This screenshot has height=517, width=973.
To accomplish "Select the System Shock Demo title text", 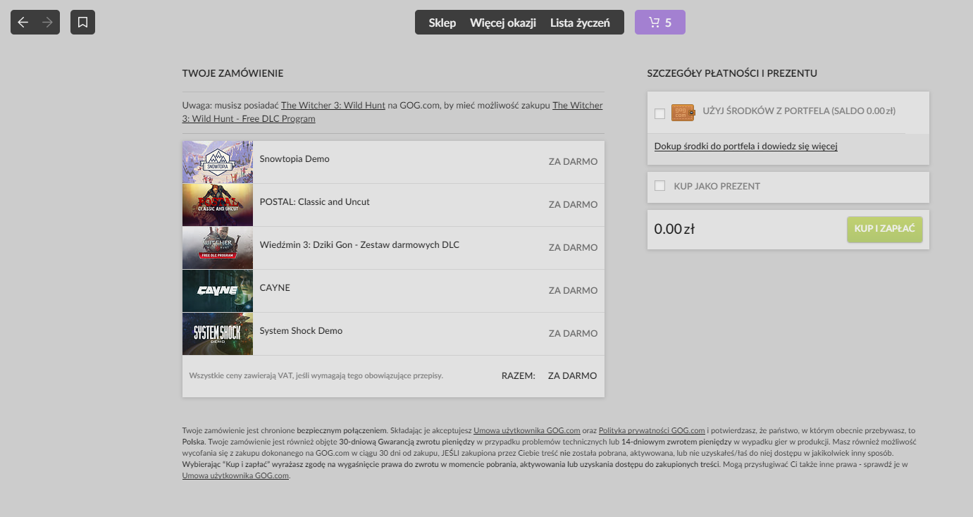I will (301, 331).
